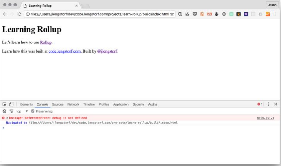281x166 pixels.
Task: Open the Gmail extension icon
Action: 209,14
